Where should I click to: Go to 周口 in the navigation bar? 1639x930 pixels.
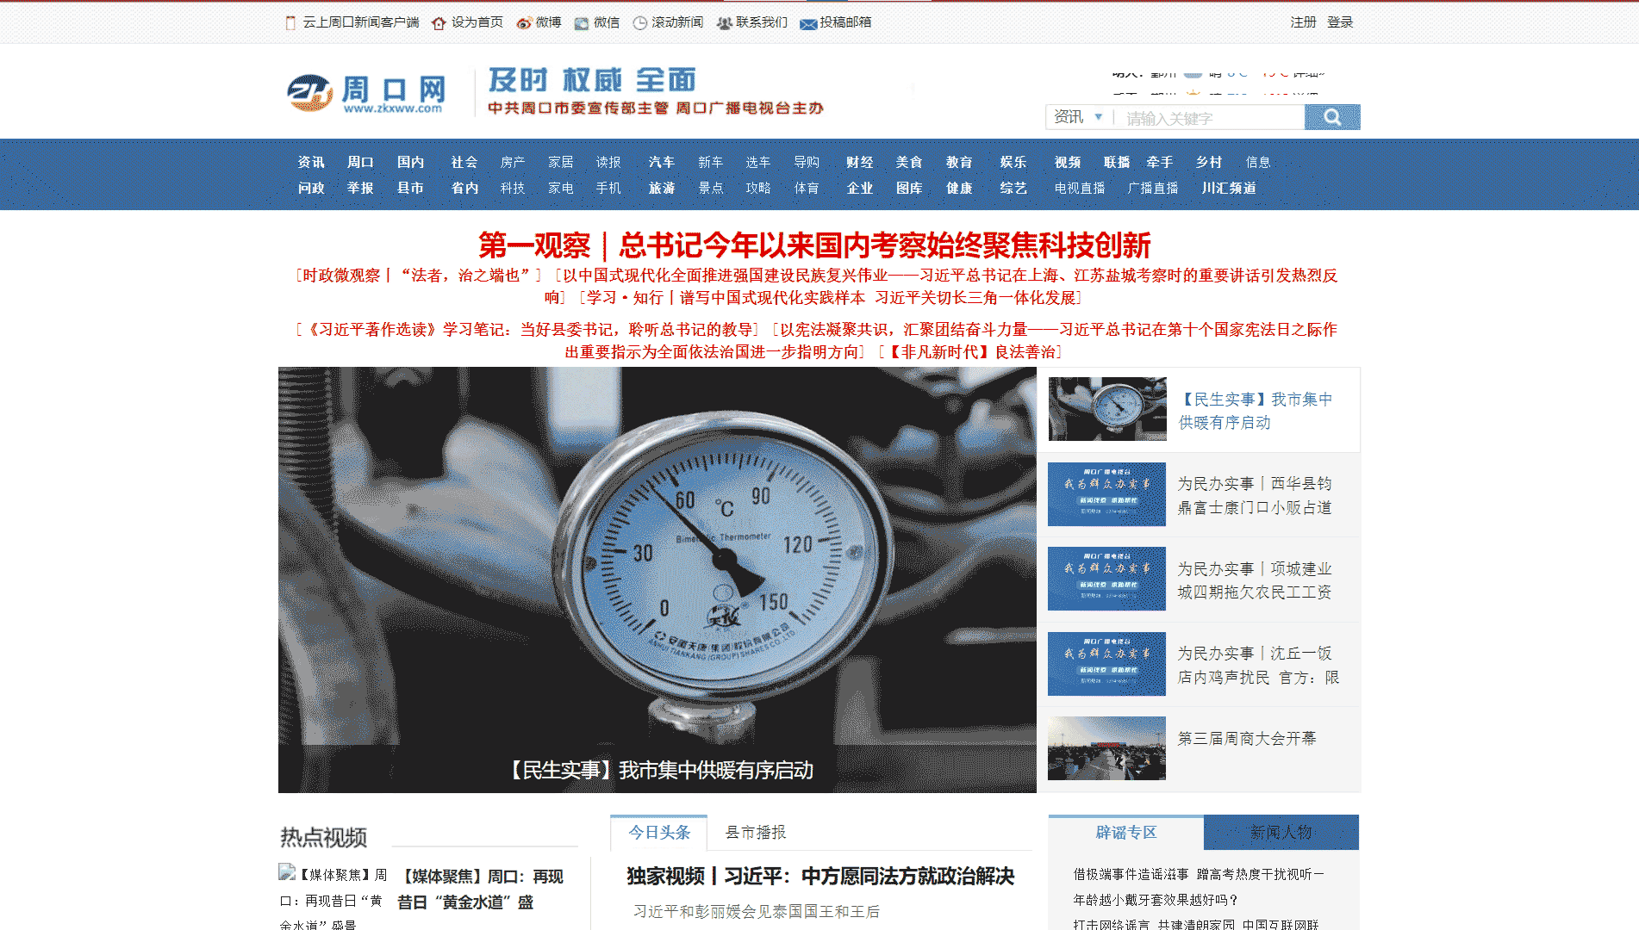click(x=360, y=162)
